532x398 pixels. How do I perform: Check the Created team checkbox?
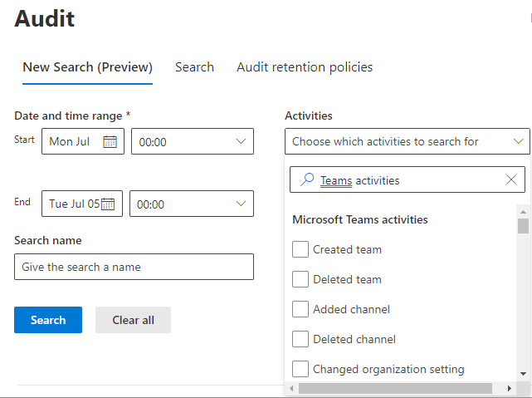click(300, 249)
